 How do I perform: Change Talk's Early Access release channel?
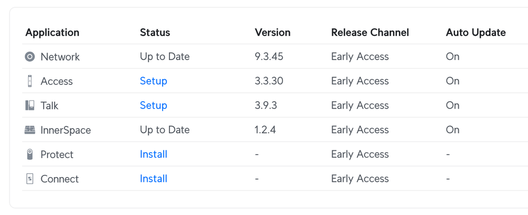click(360, 105)
